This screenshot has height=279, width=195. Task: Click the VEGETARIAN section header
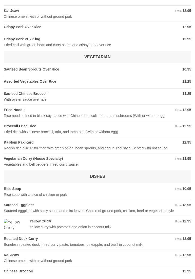[97, 57]
